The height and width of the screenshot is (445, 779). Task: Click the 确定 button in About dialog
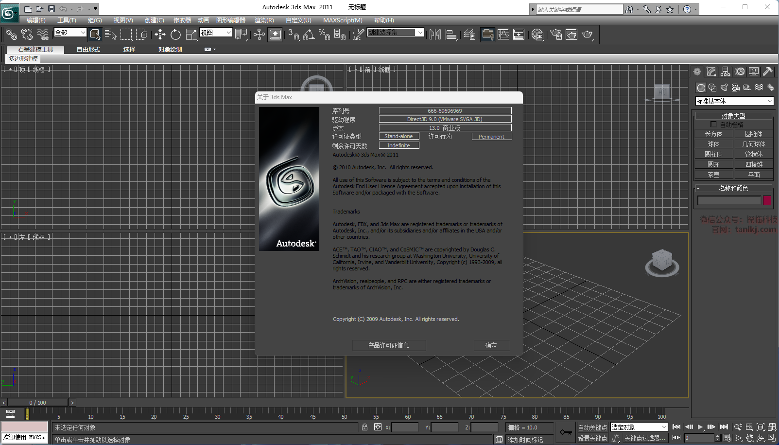tap(491, 345)
